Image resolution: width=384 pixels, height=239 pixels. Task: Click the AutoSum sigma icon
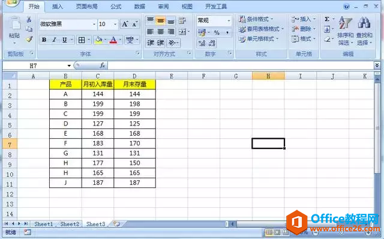[x=327, y=19]
